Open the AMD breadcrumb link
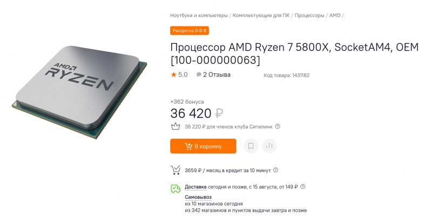 tap(335, 16)
